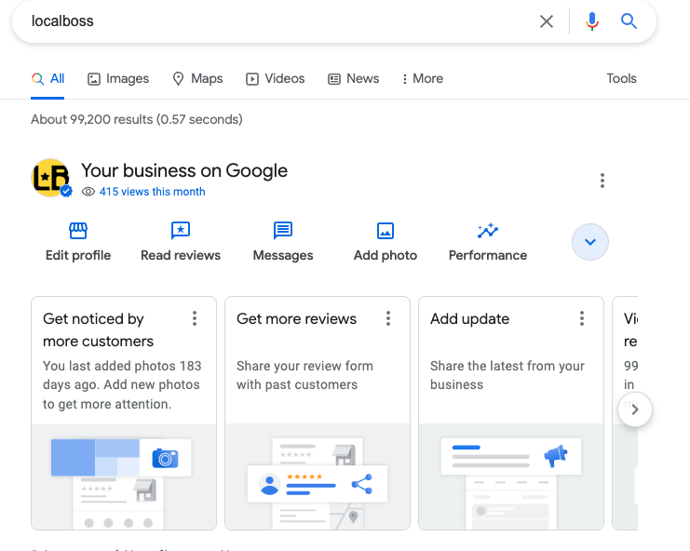The width and height of the screenshot is (690, 551).
Task: Open the business profile three-dot menu
Action: point(602,181)
